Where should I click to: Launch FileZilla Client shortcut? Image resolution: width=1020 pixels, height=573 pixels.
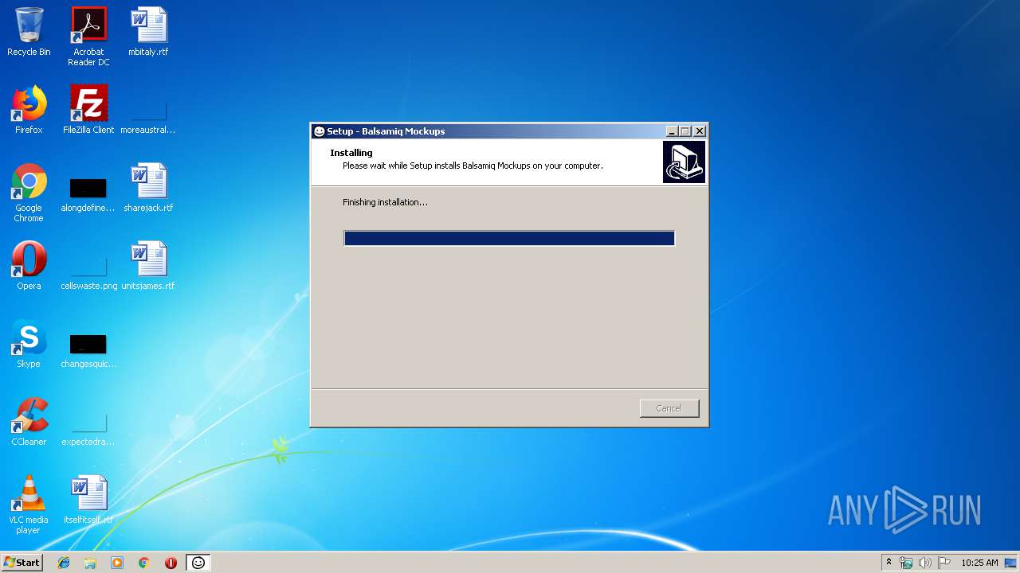click(88, 111)
